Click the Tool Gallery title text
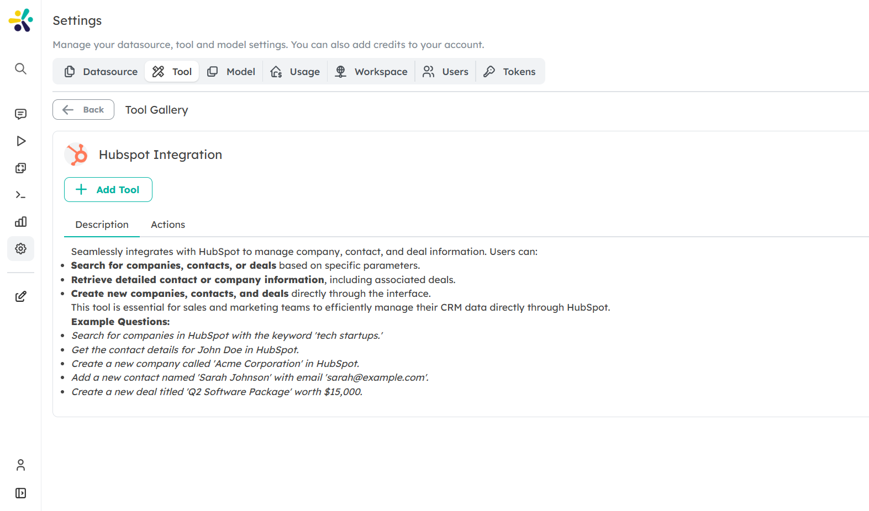 pos(157,110)
